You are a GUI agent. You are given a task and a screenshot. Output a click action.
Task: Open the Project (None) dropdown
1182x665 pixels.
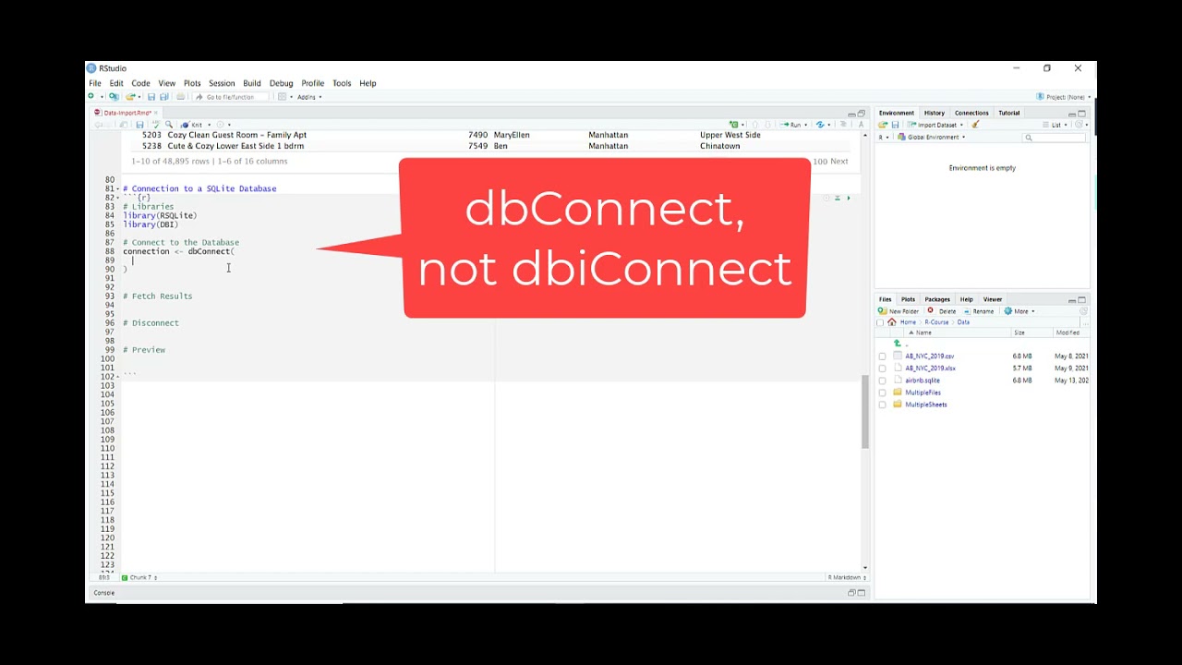(x=1064, y=97)
